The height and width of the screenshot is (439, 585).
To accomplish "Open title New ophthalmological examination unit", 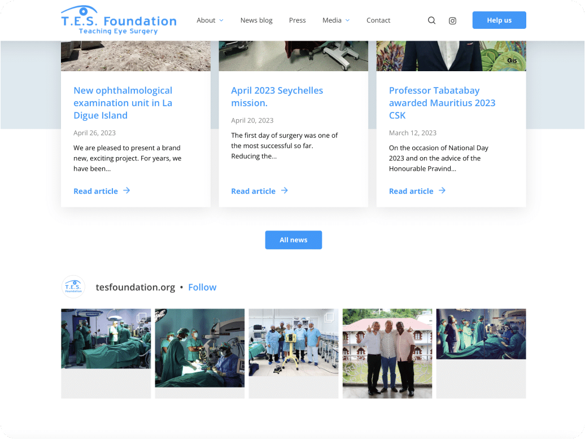I will (123, 103).
